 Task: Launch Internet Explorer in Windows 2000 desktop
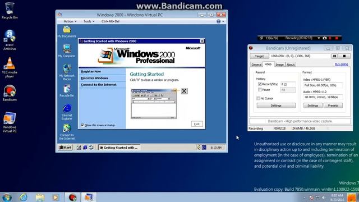point(67,112)
